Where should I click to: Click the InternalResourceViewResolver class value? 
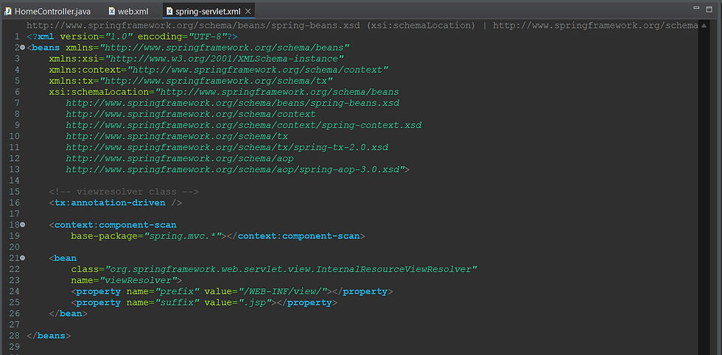click(292, 269)
